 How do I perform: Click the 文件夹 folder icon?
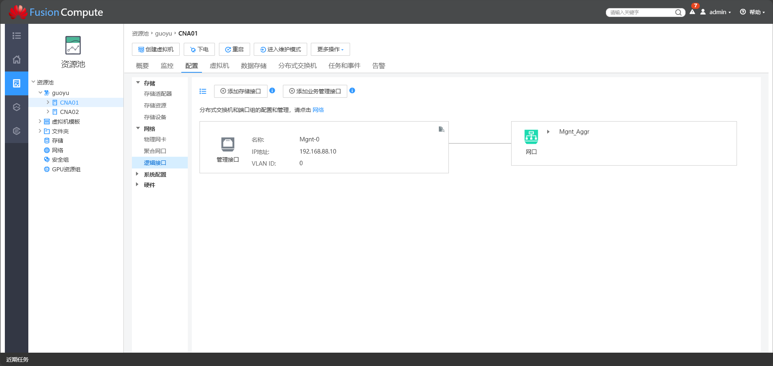click(47, 131)
